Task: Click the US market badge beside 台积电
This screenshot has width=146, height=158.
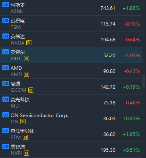Action: pyautogui.click(x=5, y=20)
